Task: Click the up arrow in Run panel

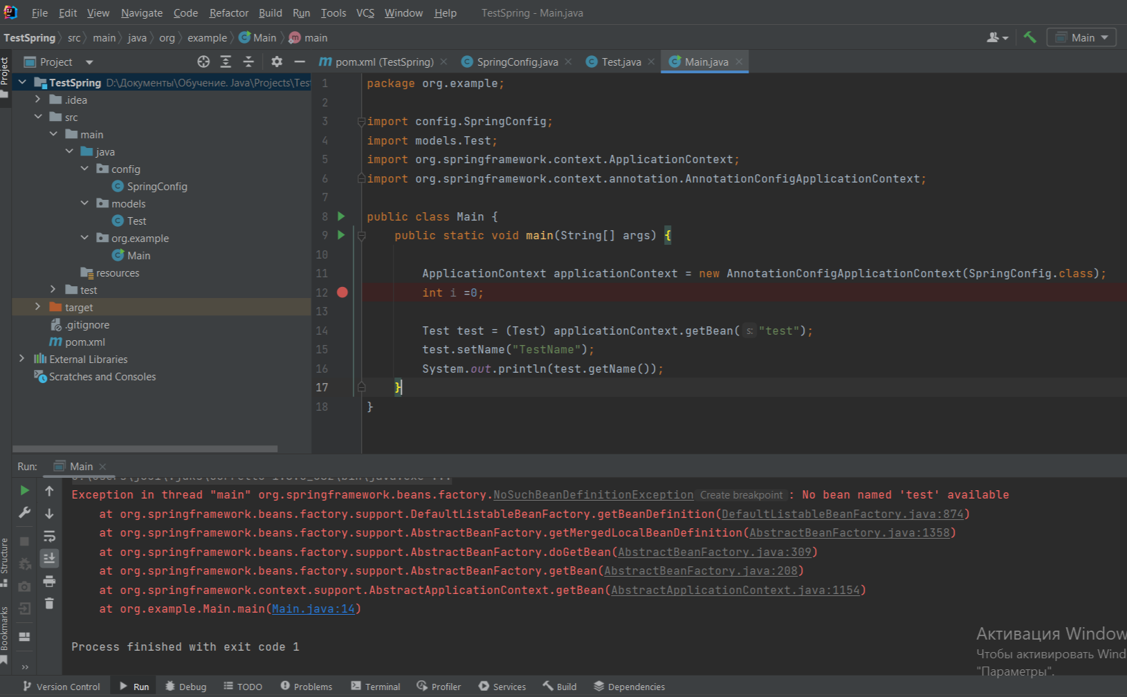Action: pos(49,490)
